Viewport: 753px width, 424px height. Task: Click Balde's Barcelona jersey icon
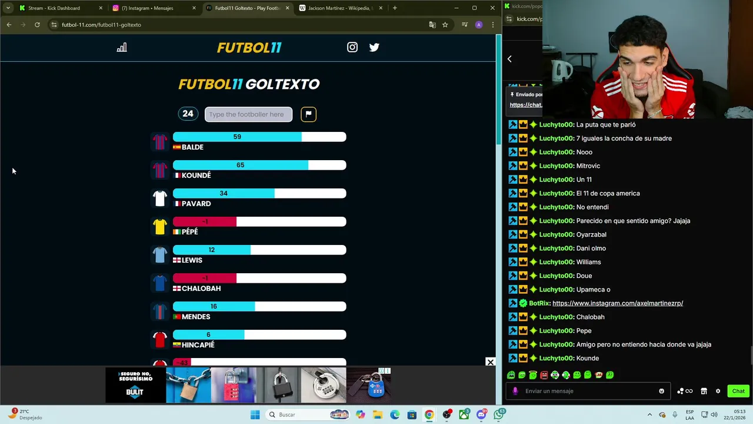(160, 141)
